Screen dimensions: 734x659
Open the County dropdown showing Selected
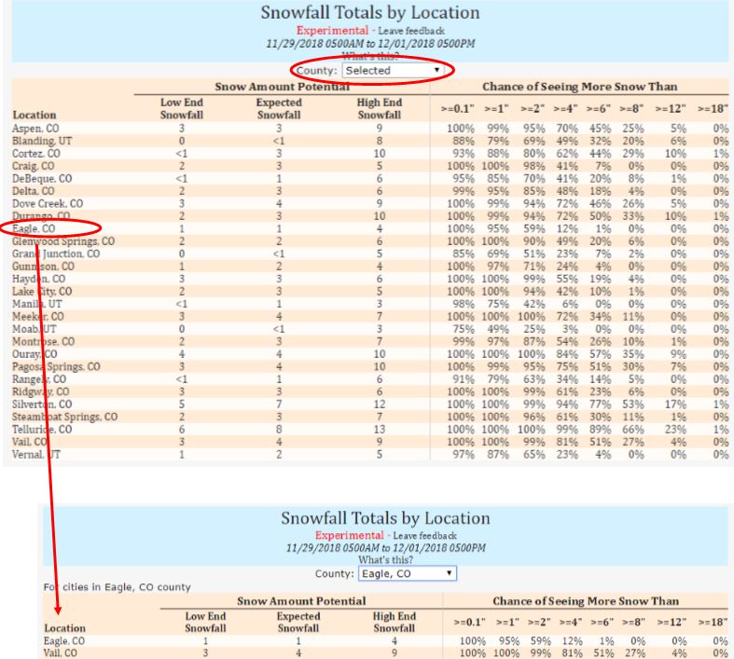[x=394, y=70]
